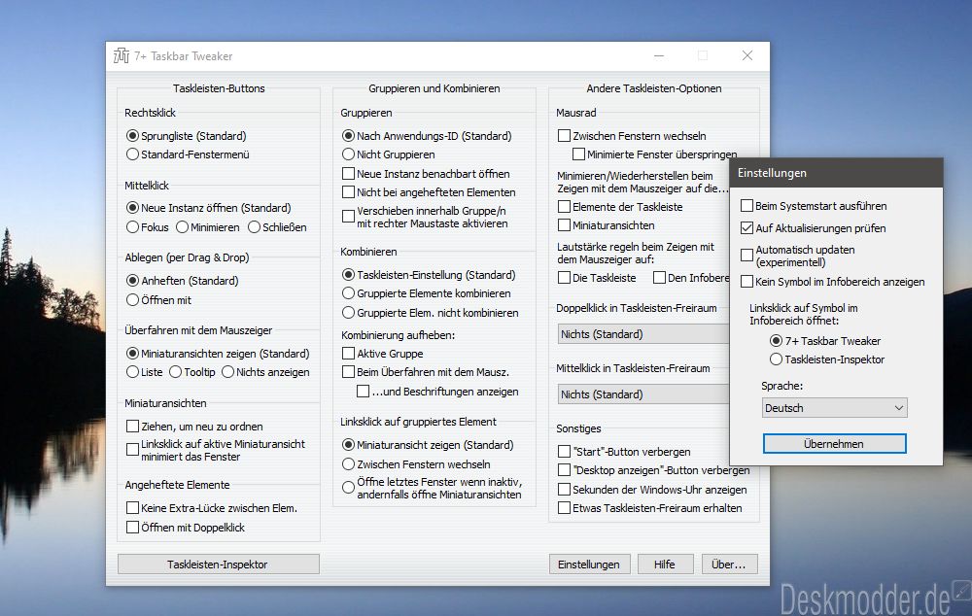
Task: Open the Sprache dropdown showing Deutsch
Action: [834, 408]
